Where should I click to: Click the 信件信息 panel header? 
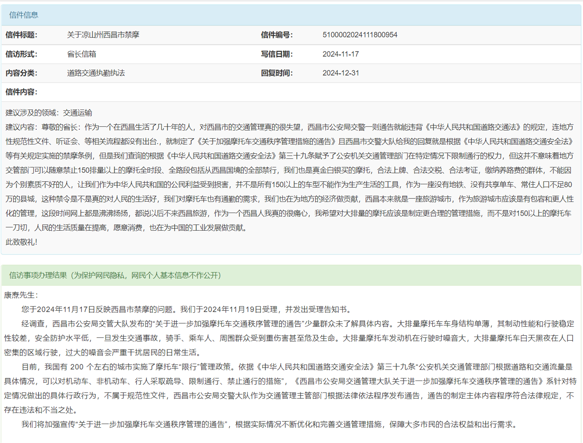23,15
